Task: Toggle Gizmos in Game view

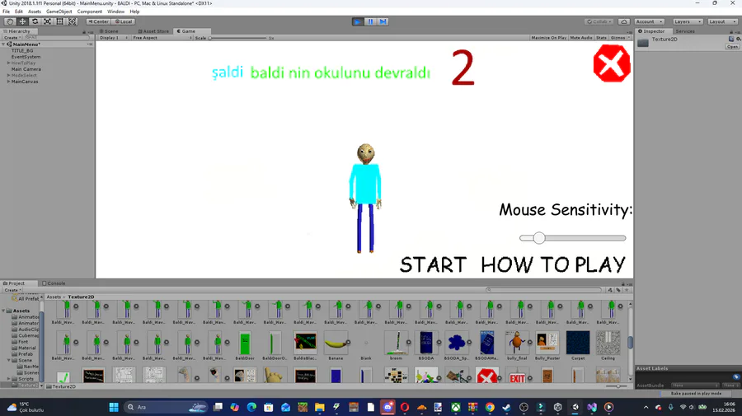Action: tap(618, 38)
